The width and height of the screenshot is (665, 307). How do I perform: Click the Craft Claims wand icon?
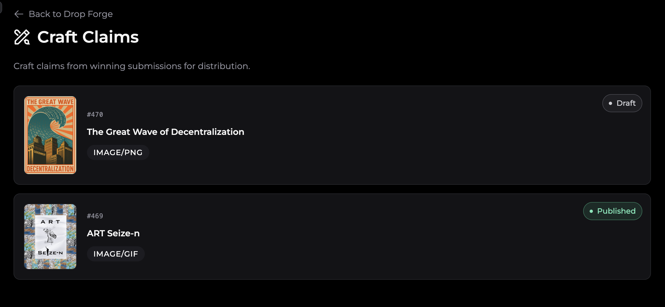(x=22, y=37)
